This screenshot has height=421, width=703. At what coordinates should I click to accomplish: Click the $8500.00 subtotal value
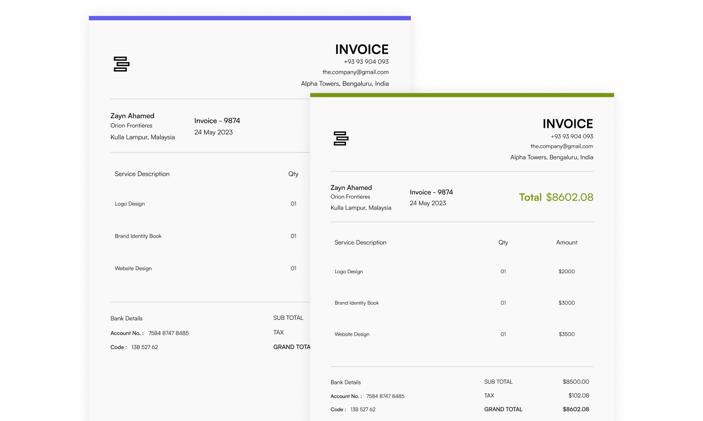(x=576, y=382)
